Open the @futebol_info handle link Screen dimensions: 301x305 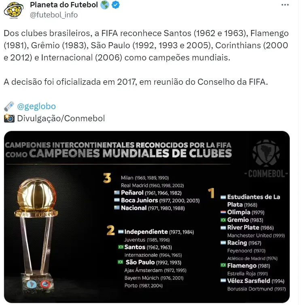(53, 15)
